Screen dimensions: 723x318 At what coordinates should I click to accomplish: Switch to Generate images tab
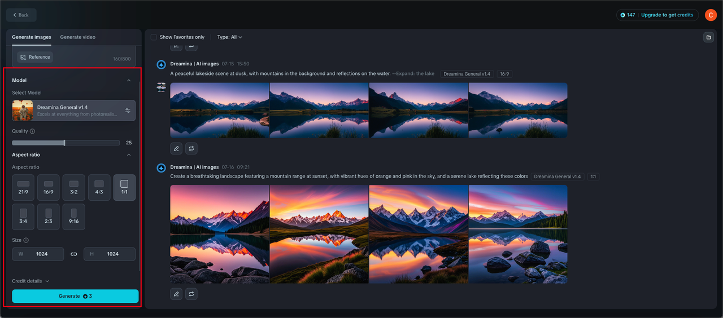click(32, 37)
